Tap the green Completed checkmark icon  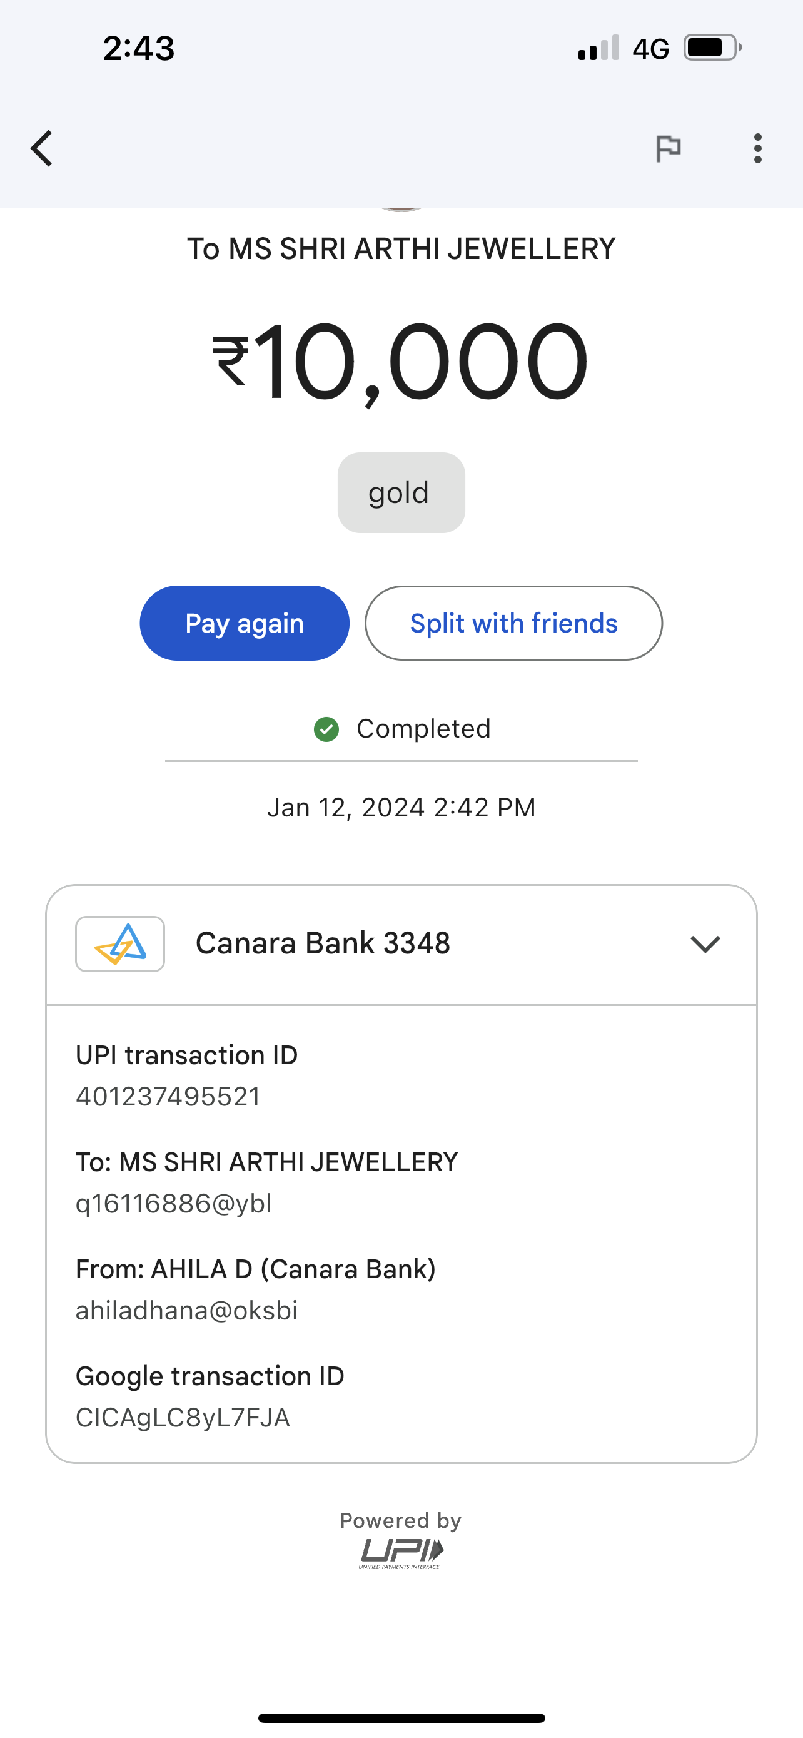click(x=326, y=729)
